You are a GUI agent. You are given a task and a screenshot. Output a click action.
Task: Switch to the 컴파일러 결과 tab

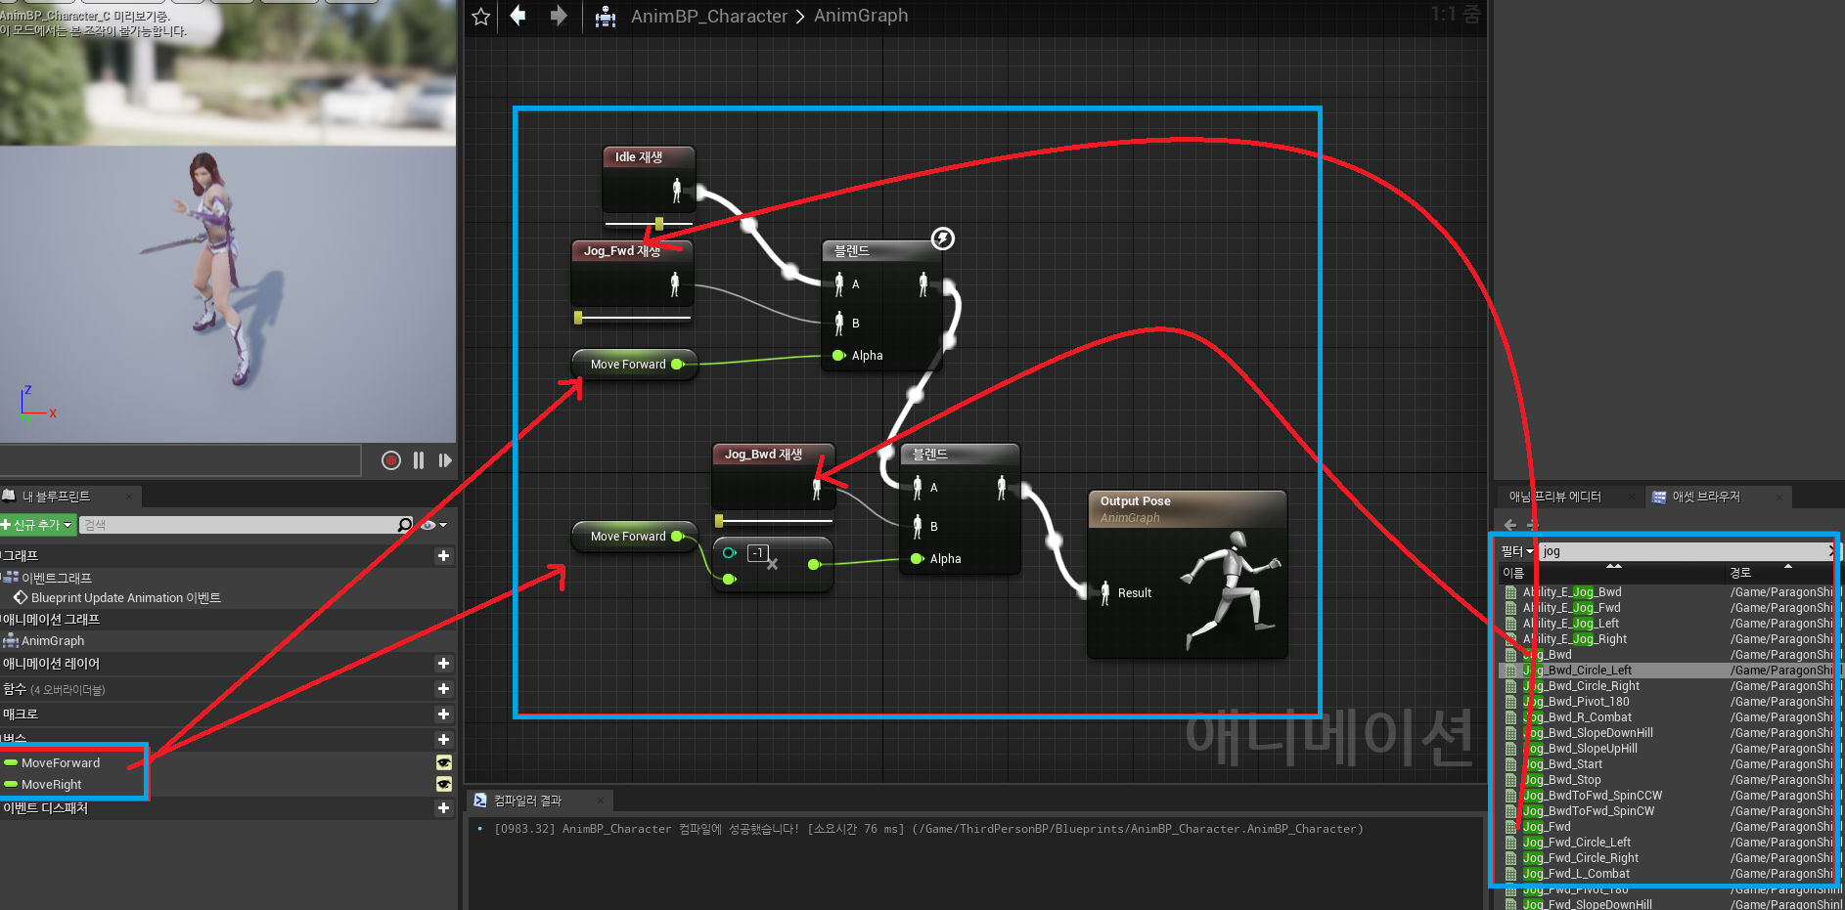pos(527,801)
